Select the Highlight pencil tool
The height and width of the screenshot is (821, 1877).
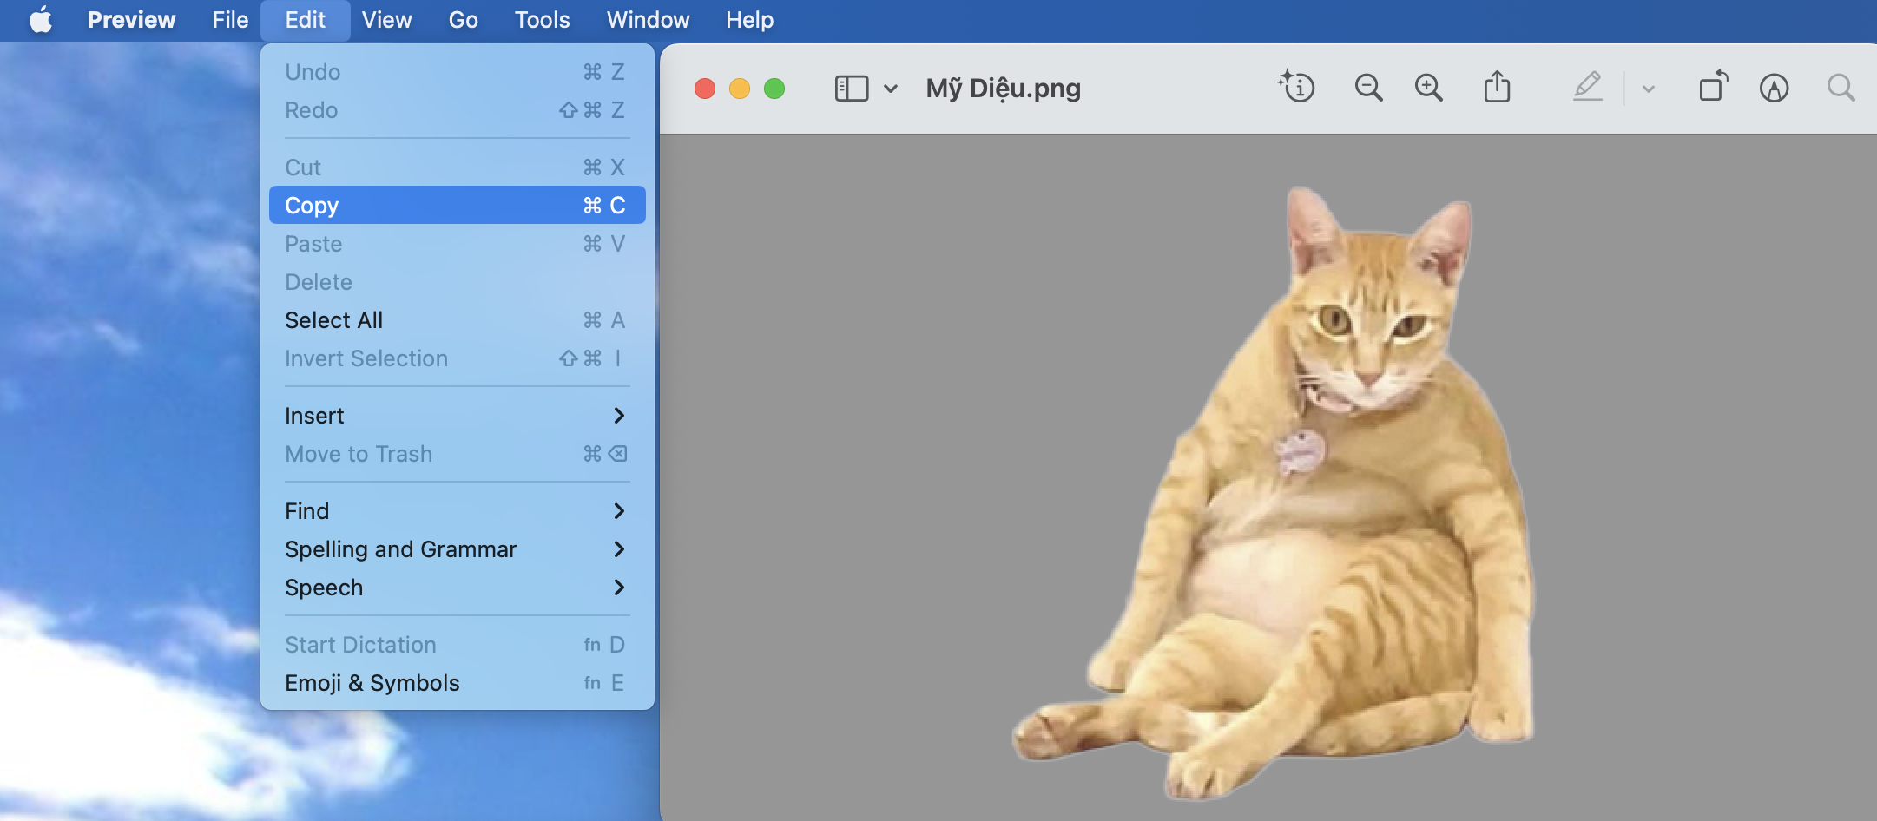tap(1587, 88)
